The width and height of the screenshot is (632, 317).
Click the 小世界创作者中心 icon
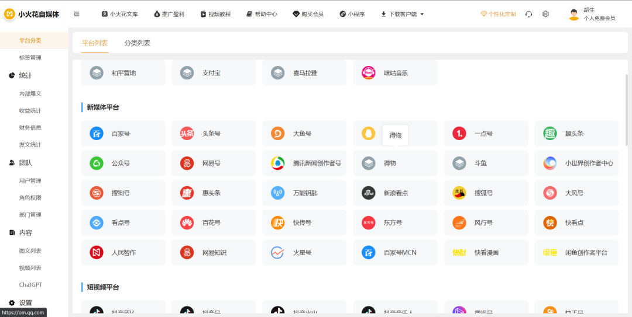(549, 163)
